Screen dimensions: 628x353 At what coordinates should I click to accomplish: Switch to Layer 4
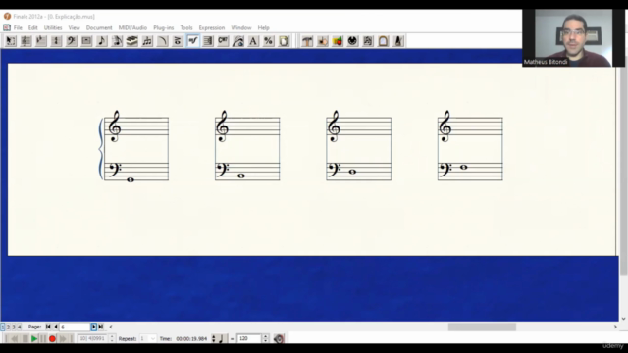[19, 327]
